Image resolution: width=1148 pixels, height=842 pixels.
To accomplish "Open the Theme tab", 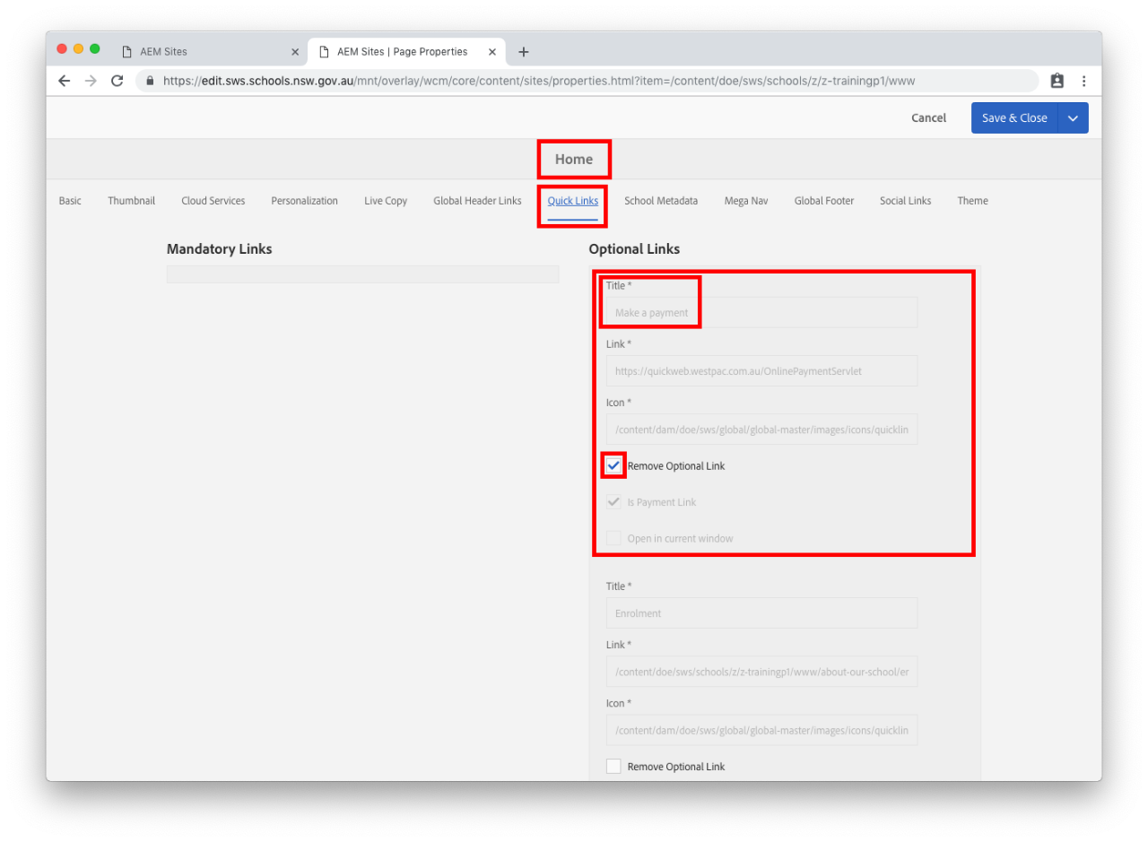I will click(972, 201).
